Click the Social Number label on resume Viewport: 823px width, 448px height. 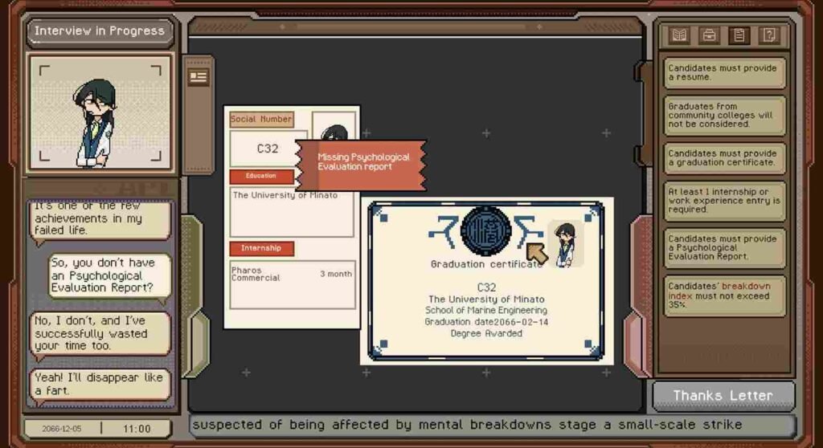click(x=261, y=119)
